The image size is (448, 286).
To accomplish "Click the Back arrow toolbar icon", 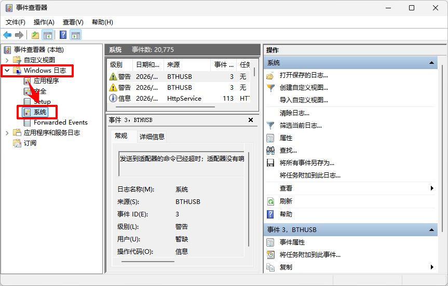I will tap(7, 35).
